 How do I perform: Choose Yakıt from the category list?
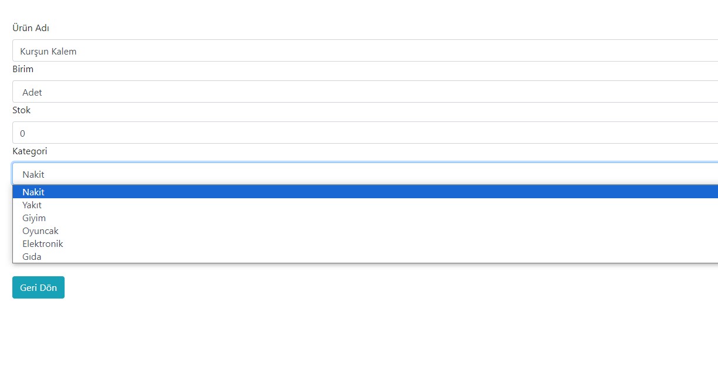[x=32, y=205]
